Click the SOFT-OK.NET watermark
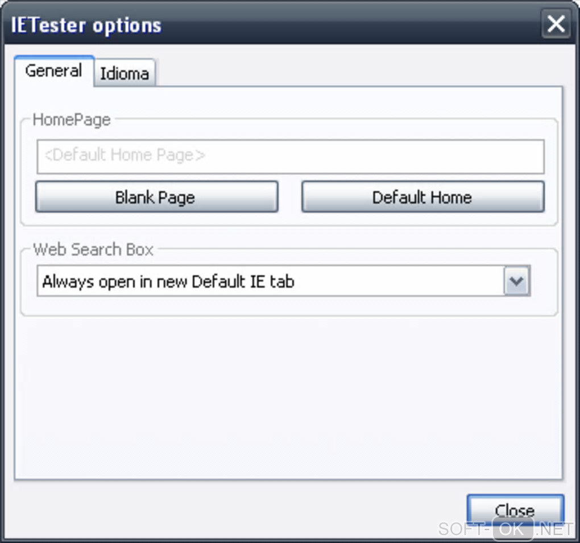This screenshot has height=543, width=580. tap(506, 529)
